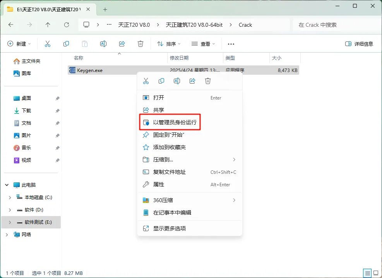Toggle the 详细信息 details pane
The height and width of the screenshot is (278, 382).
coord(359,44)
